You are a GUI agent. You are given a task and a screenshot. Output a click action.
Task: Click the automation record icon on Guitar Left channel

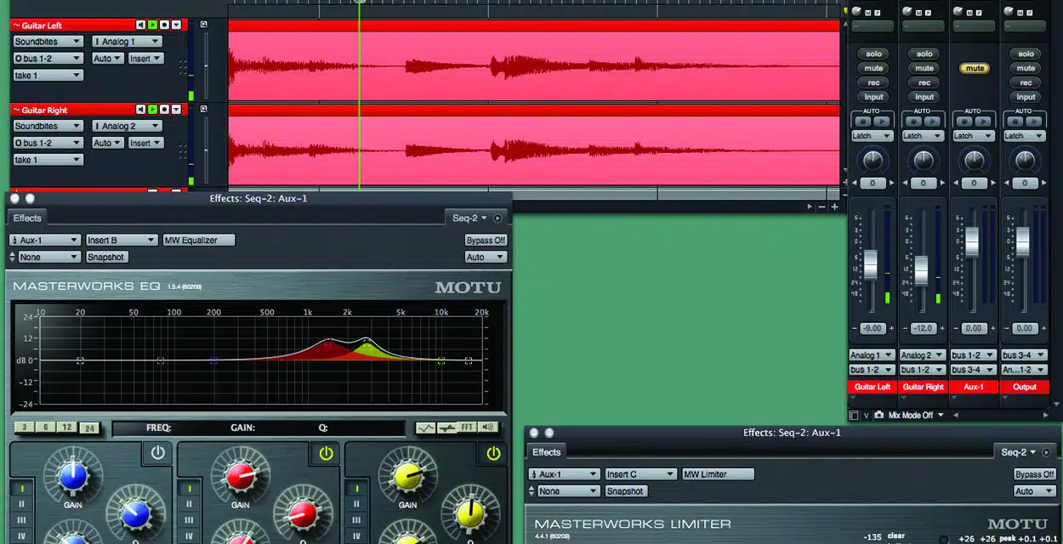coord(864,122)
